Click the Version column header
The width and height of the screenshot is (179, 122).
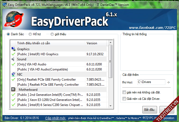(x=92, y=43)
